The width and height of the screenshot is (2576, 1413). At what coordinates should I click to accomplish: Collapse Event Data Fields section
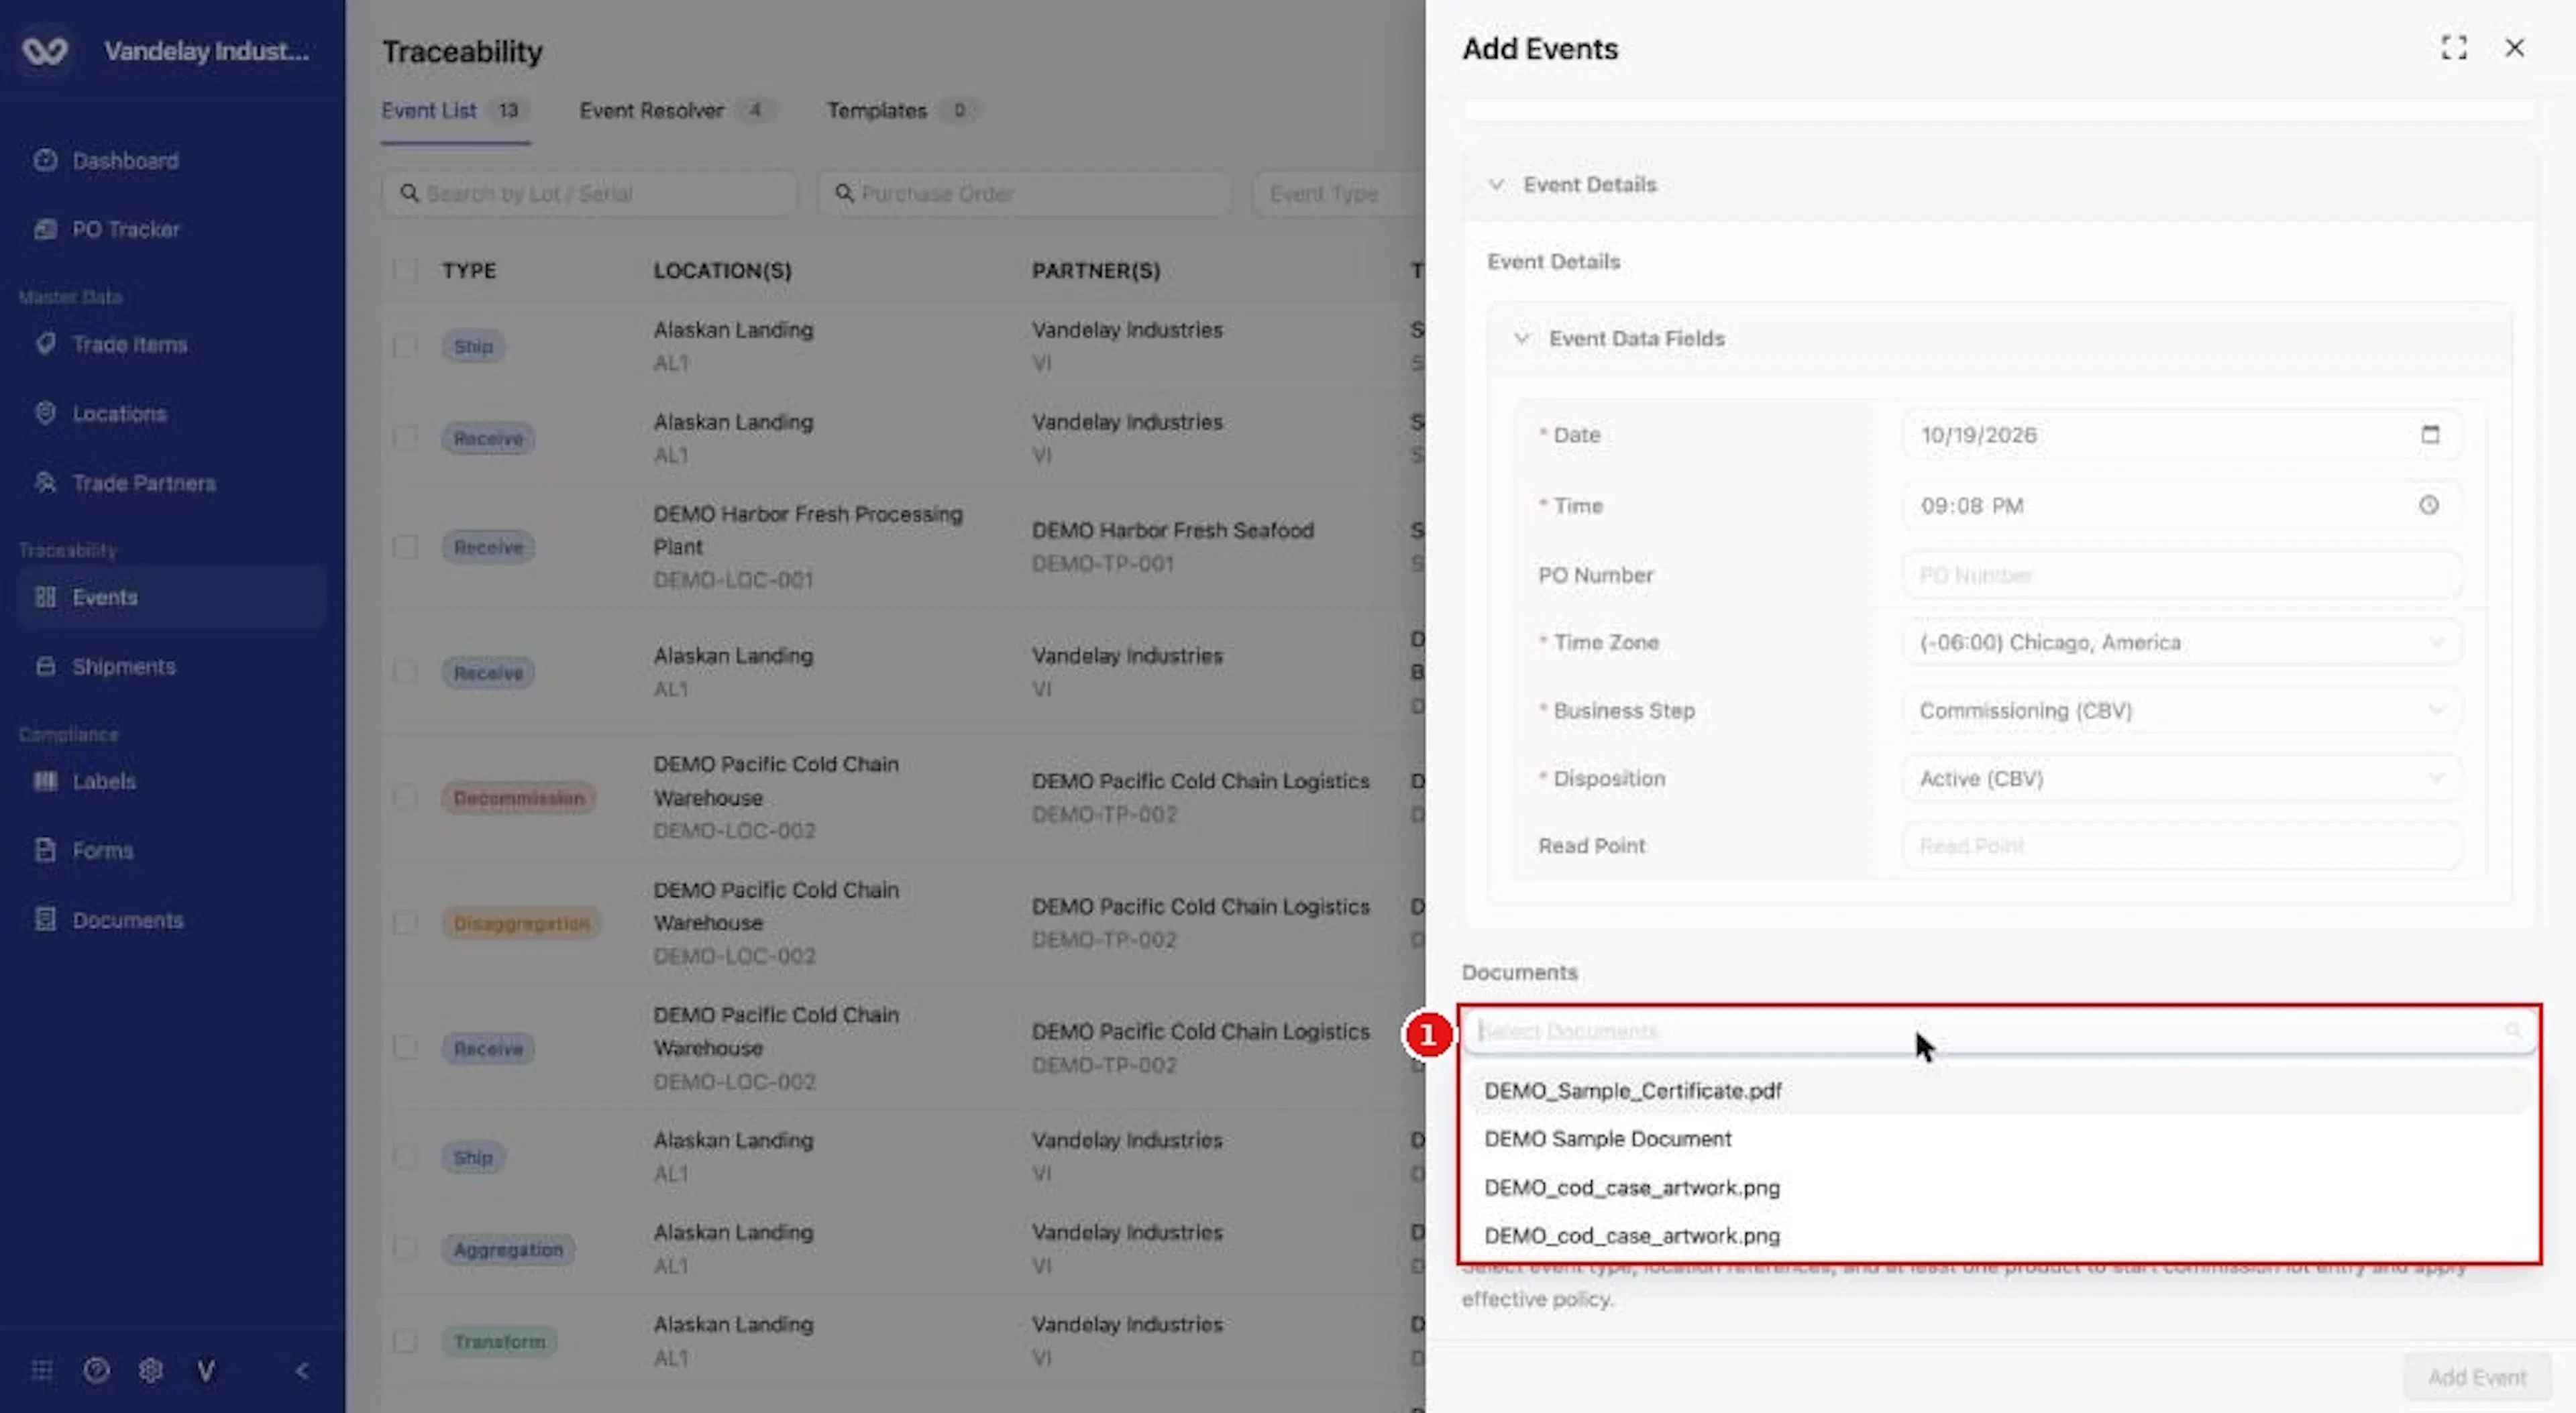click(x=1521, y=338)
